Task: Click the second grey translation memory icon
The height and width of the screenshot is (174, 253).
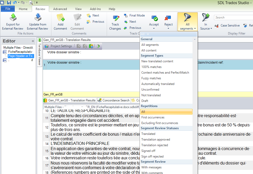Action: point(85,46)
